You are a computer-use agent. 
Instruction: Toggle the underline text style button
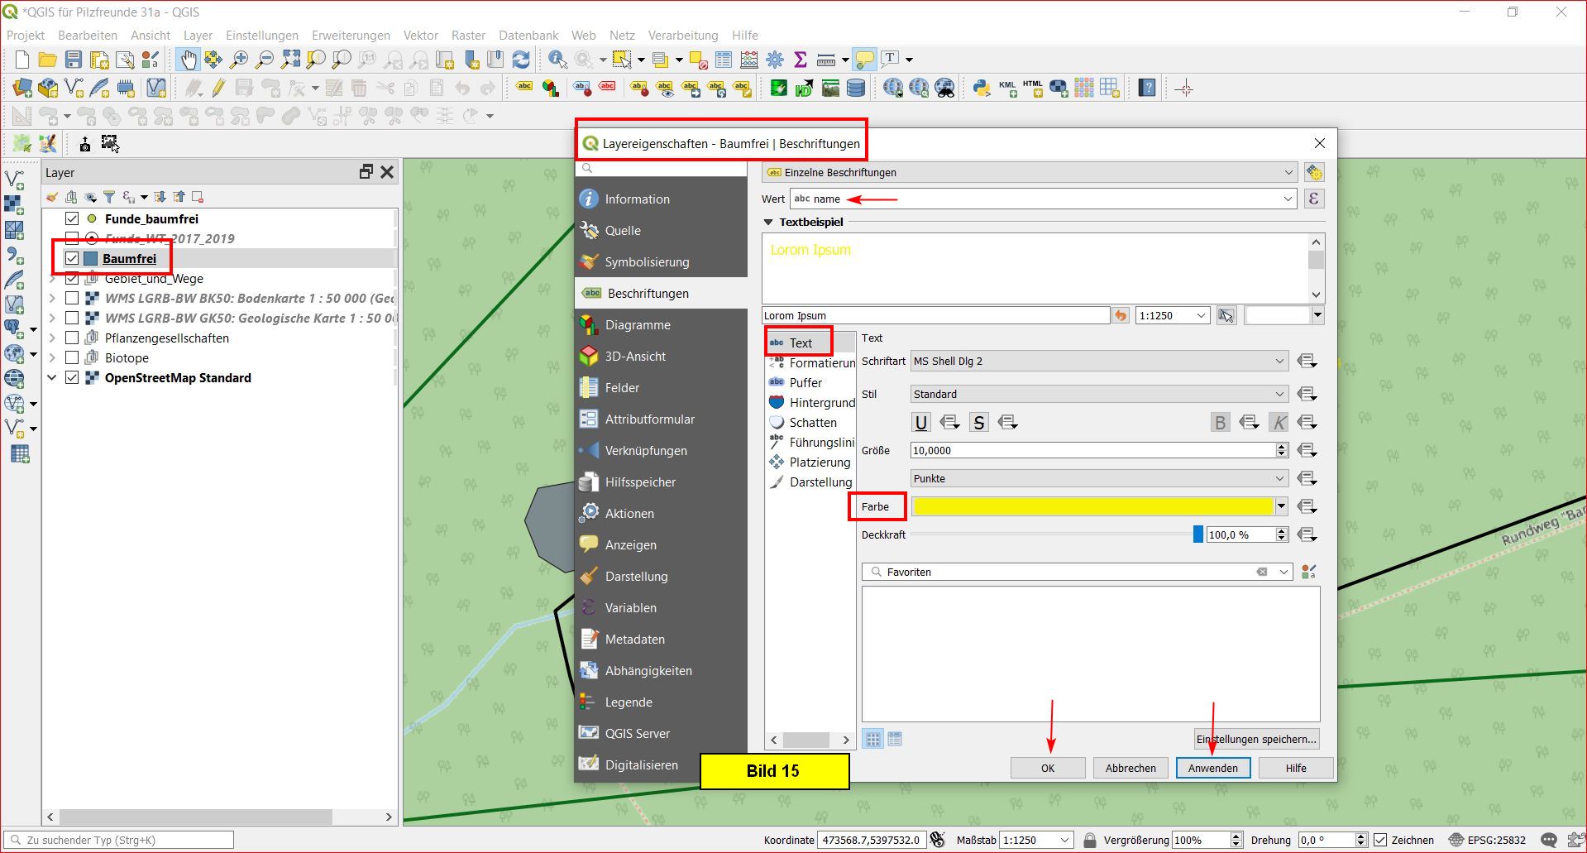pos(920,423)
